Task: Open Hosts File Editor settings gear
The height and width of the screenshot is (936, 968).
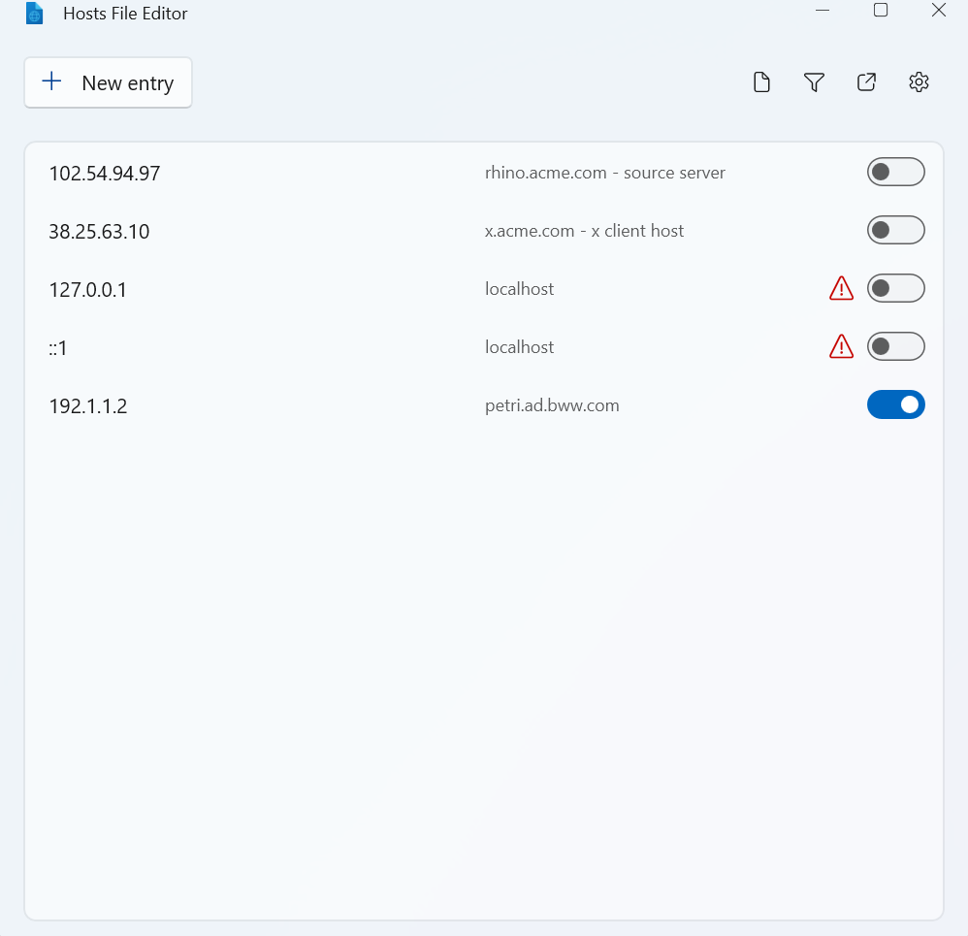Action: point(919,81)
